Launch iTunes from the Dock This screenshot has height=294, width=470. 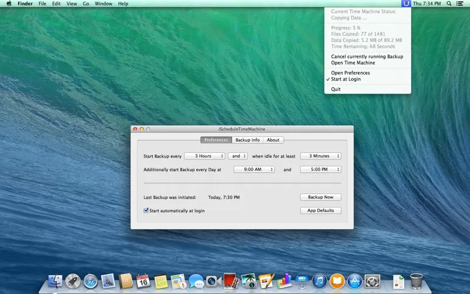[319, 282]
